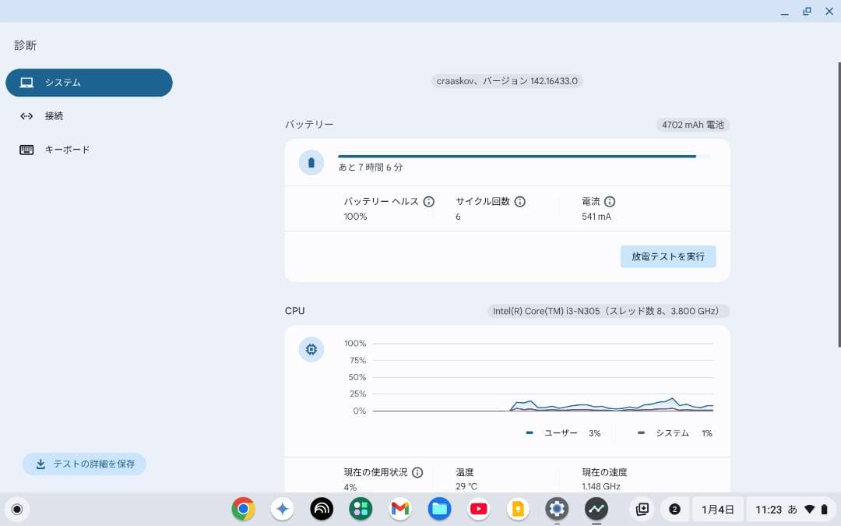Viewport: 841px width, 526px height.
Task: Open the バッテリー ヘルス info tooltip
Action: (x=429, y=201)
